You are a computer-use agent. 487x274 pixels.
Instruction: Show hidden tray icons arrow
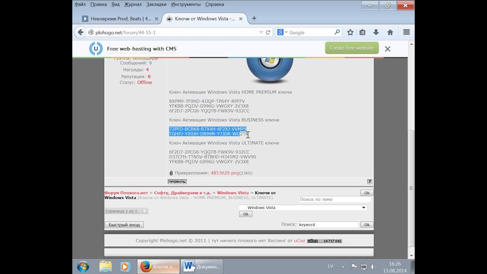pyautogui.click(x=343, y=267)
